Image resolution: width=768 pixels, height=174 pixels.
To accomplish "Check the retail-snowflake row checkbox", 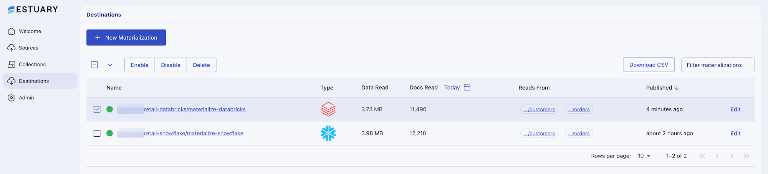I will [x=97, y=133].
